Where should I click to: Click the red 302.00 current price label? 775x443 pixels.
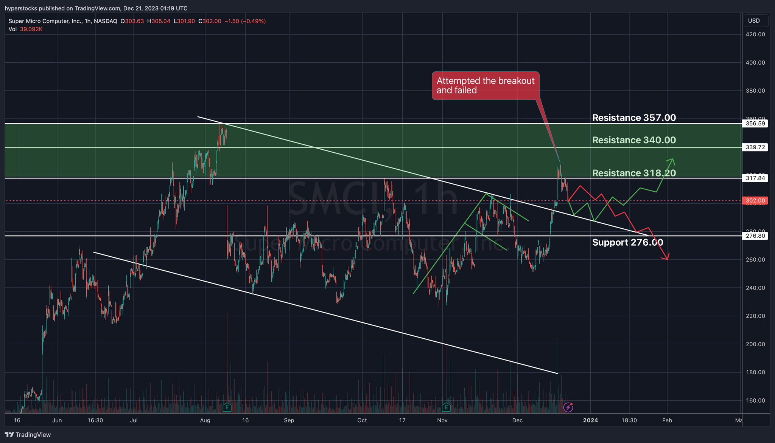pos(755,201)
